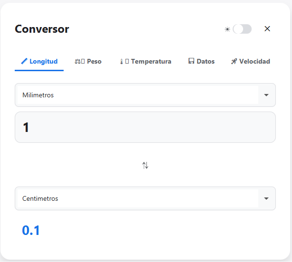The image size is (292, 262).
Task: Click the floppy disk icon for Datos
Action: tap(191, 61)
